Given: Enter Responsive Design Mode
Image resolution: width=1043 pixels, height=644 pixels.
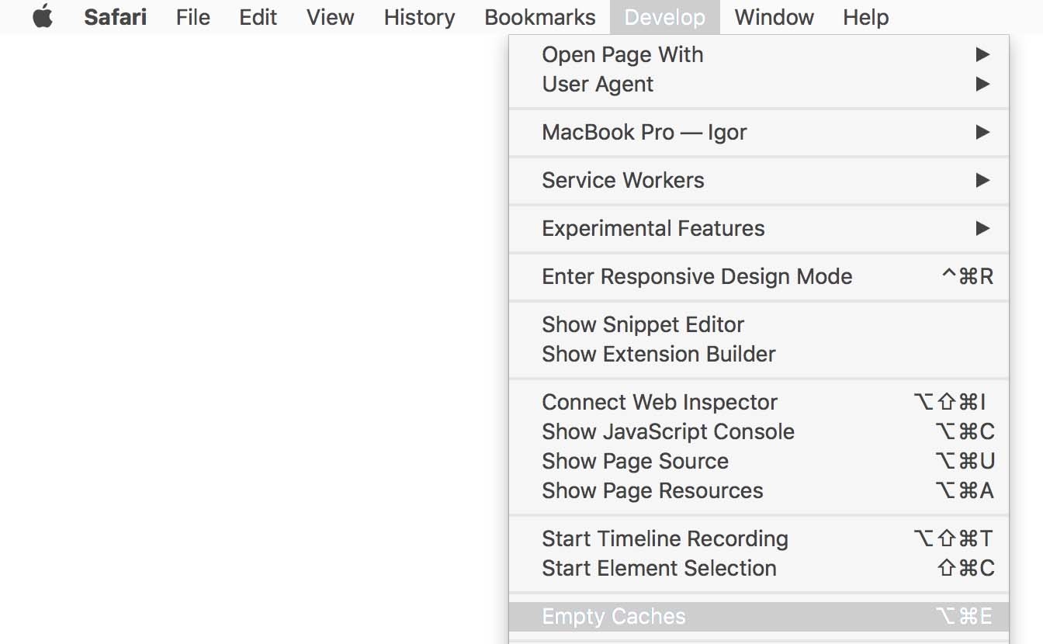Looking at the screenshot, I should coord(697,276).
